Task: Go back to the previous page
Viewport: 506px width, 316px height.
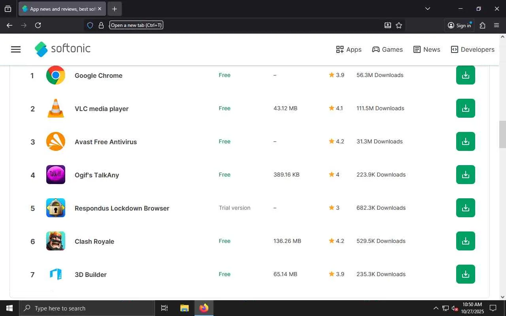Action: click(9, 25)
